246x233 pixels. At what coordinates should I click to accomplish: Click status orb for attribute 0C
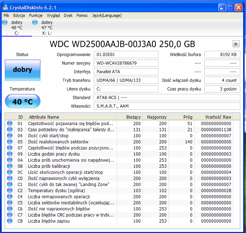pos(10,172)
